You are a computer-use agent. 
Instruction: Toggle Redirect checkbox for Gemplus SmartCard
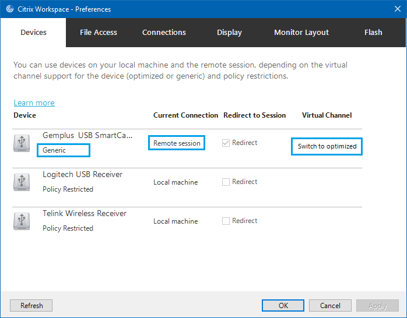pos(226,143)
